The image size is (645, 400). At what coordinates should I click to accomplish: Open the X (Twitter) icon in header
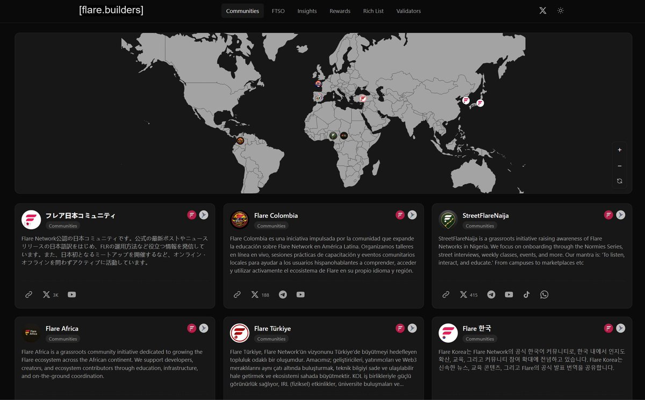tap(543, 11)
